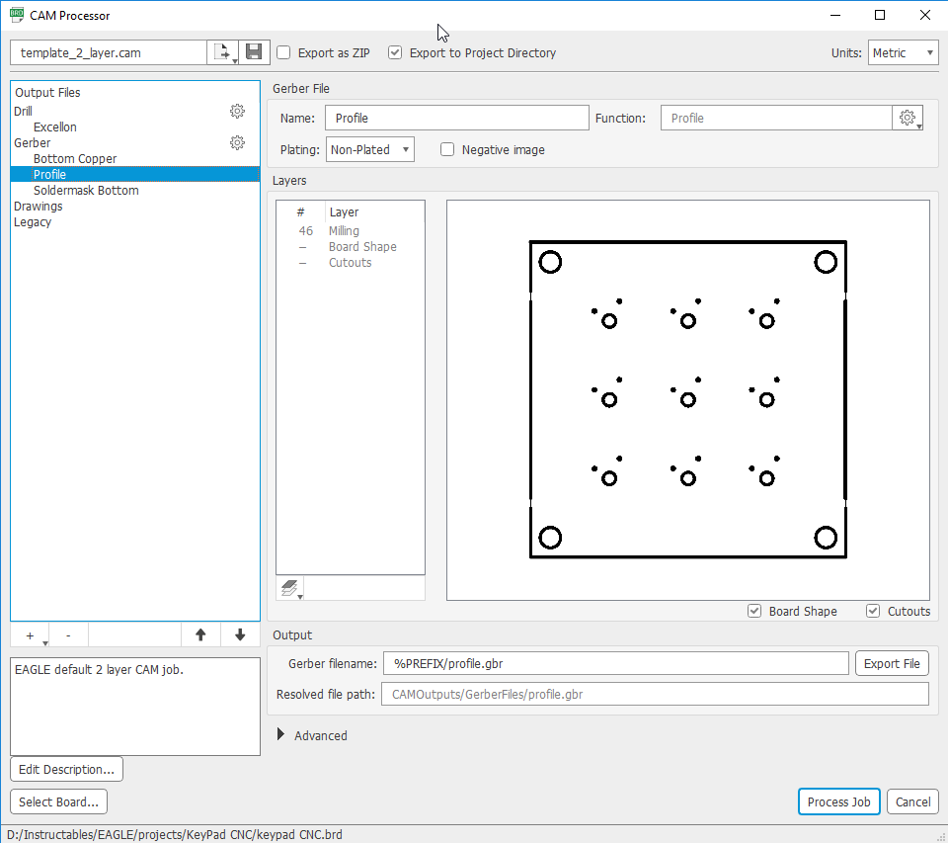The height and width of the screenshot is (843, 948).
Task: Click the CAM Processor window icon
Action: [17, 15]
